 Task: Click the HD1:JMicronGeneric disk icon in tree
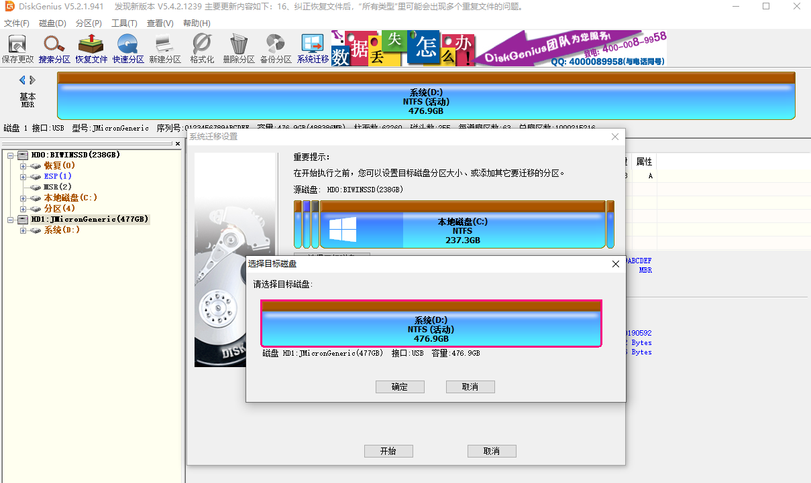coord(23,219)
